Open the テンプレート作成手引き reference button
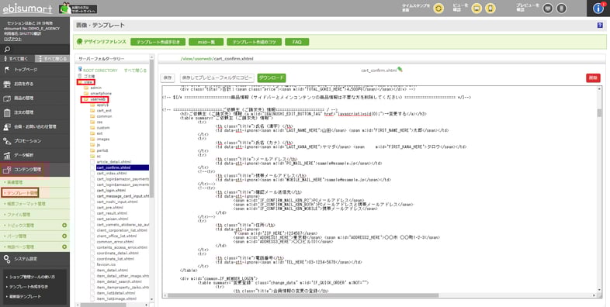610x307 pixels. pos(158,42)
